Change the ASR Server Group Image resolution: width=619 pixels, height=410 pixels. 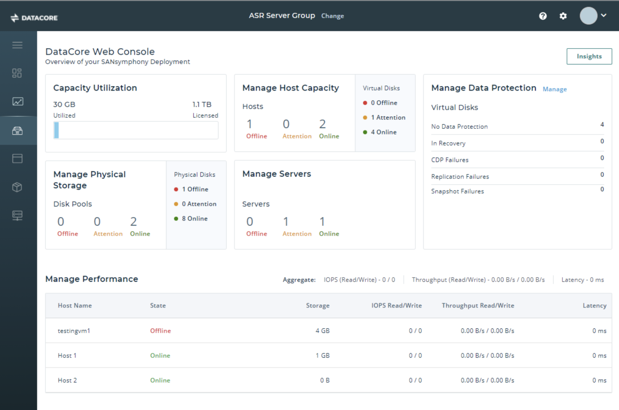click(332, 16)
